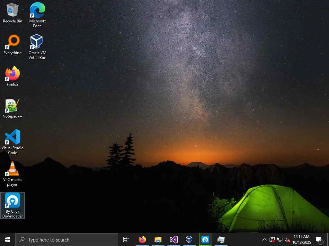Select the Notepad++ desktop shortcut

(13, 108)
